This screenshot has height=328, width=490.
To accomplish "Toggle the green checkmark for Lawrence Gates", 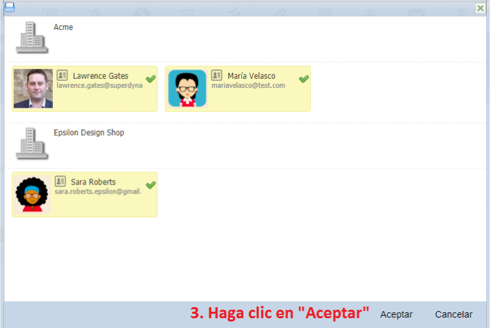I will click(x=151, y=79).
